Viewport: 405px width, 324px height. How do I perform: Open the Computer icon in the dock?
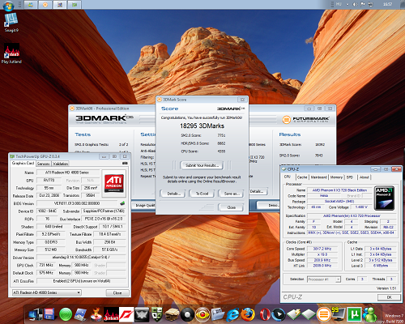(x=36, y=314)
